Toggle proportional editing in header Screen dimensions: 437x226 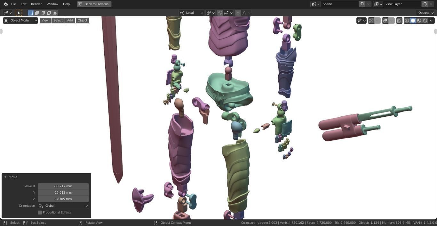[238, 13]
